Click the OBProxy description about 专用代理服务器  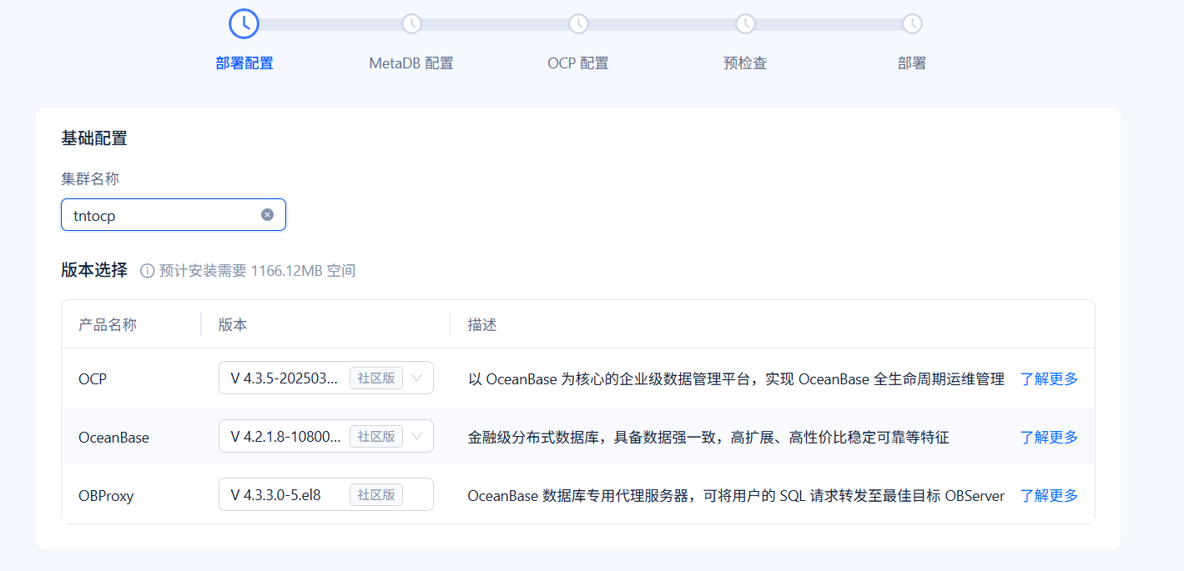[736, 495]
